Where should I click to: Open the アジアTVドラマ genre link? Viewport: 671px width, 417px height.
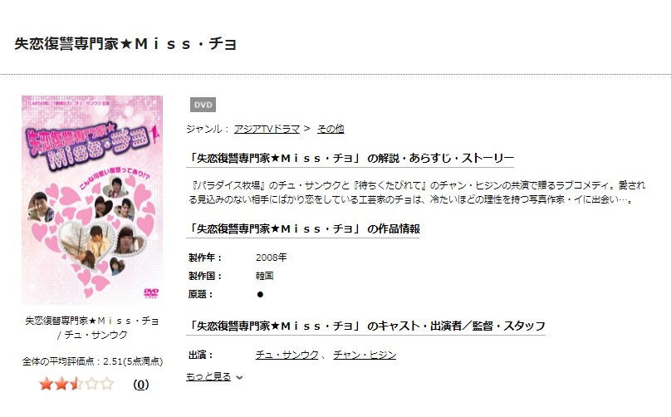tap(267, 129)
